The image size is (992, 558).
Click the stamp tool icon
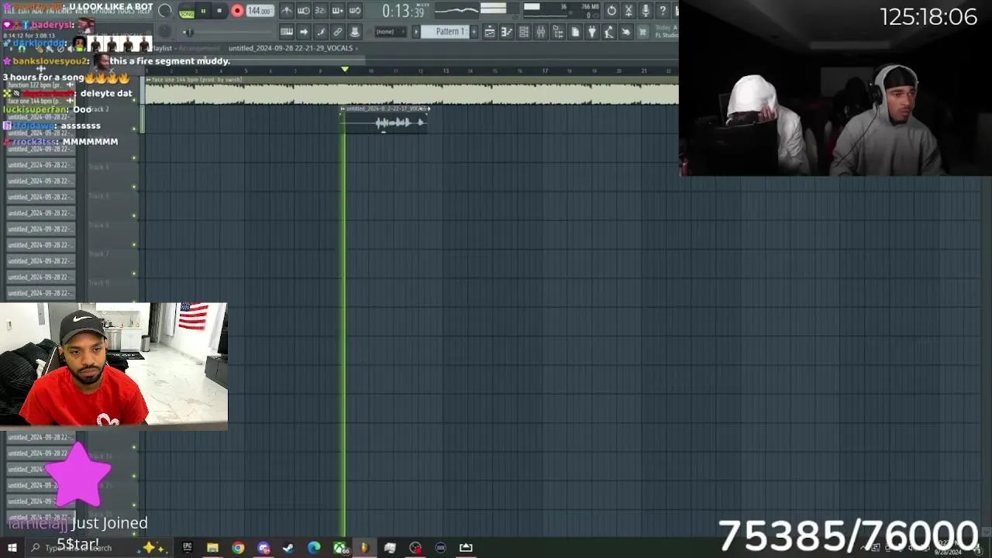click(355, 32)
